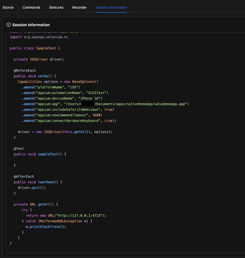
Task: Go to the Recorder tab
Action: coord(79,8)
